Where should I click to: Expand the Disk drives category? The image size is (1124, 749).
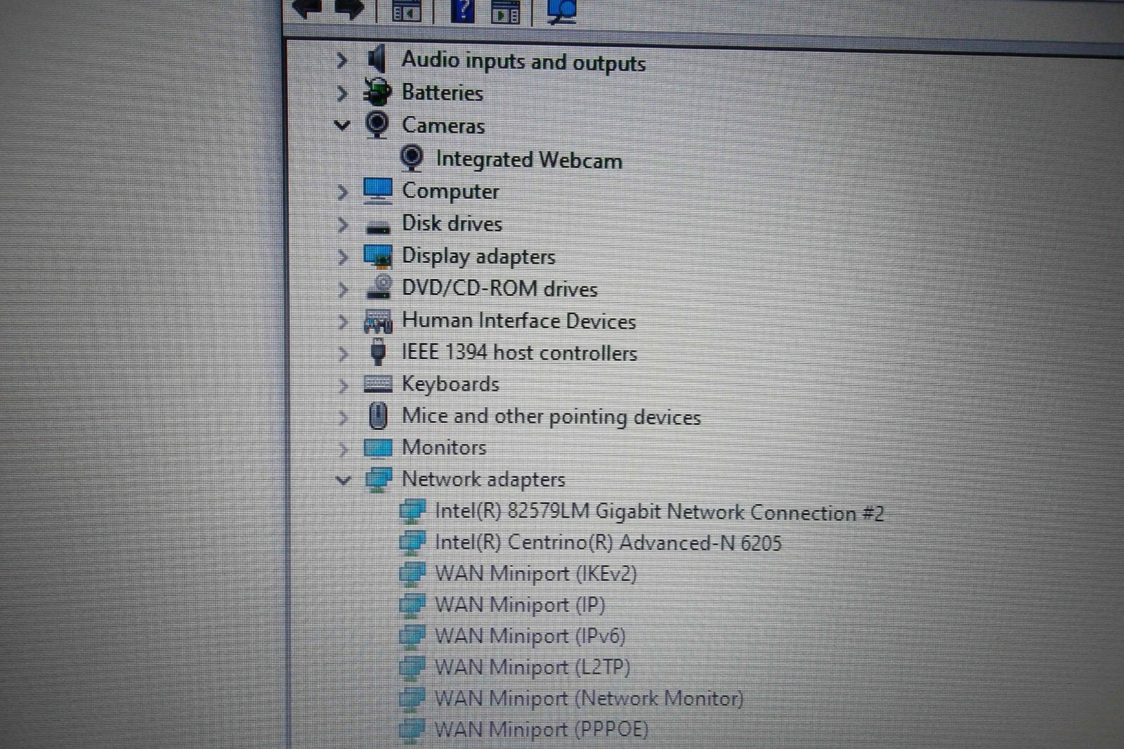[x=342, y=224]
